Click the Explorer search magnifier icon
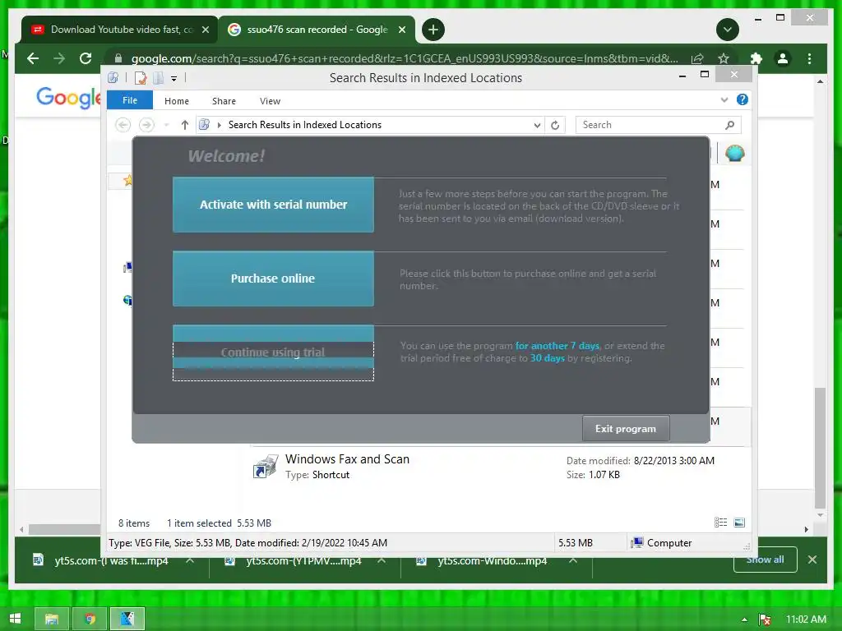 730,125
